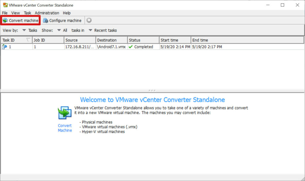Select the source cell 172.16.8.211/...
The image size is (305, 181).
click(x=80, y=47)
